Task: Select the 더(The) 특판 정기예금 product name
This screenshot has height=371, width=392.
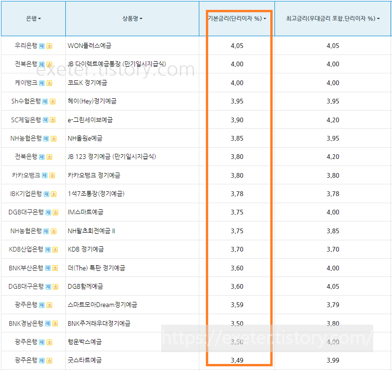Action: [96, 268]
